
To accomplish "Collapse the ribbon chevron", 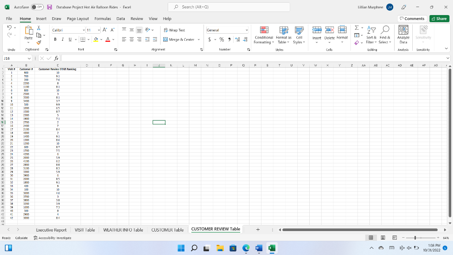I will [x=446, y=49].
